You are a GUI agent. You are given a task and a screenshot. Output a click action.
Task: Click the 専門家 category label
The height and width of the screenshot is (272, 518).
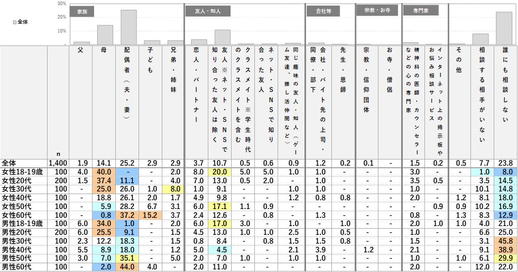(420, 10)
